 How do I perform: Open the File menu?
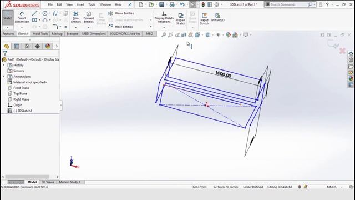click(x=50, y=4)
